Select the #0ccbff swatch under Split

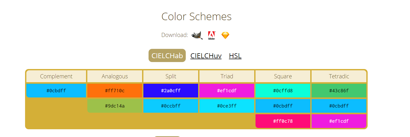171,106
